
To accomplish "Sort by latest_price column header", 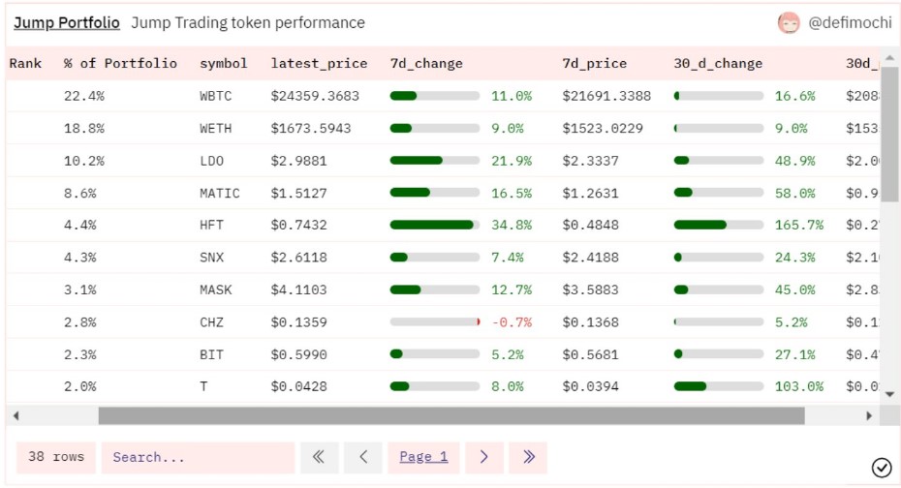I will 319,64.
